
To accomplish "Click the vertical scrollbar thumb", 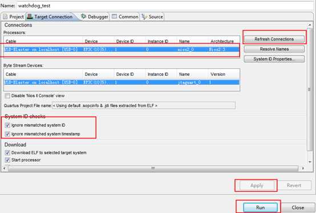I will pyautogui.click(x=309, y=89).
